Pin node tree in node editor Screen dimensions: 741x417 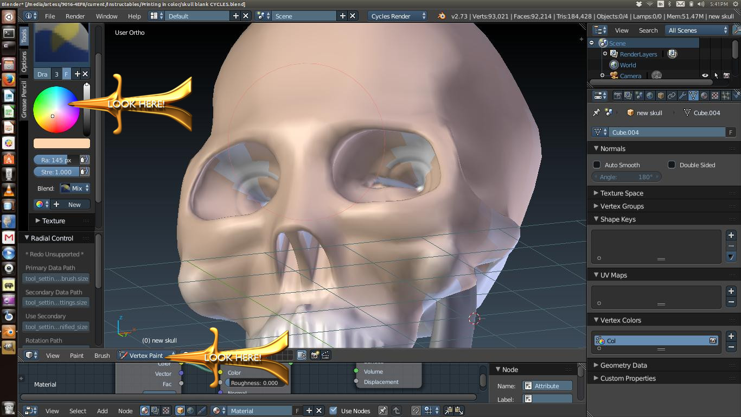point(383,410)
